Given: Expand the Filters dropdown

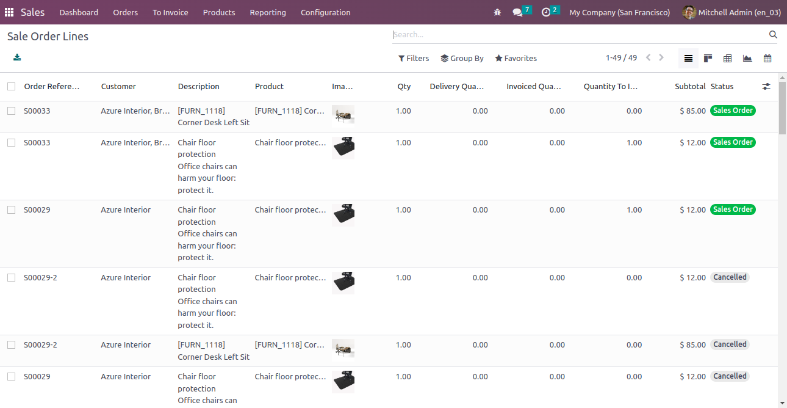Looking at the screenshot, I should tap(414, 59).
